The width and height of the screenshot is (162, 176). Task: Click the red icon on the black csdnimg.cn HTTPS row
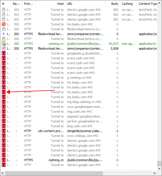tap(4, 160)
